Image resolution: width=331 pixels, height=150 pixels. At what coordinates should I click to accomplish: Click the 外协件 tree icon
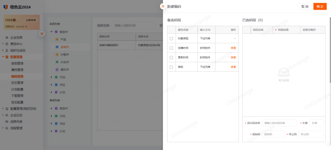57,62
